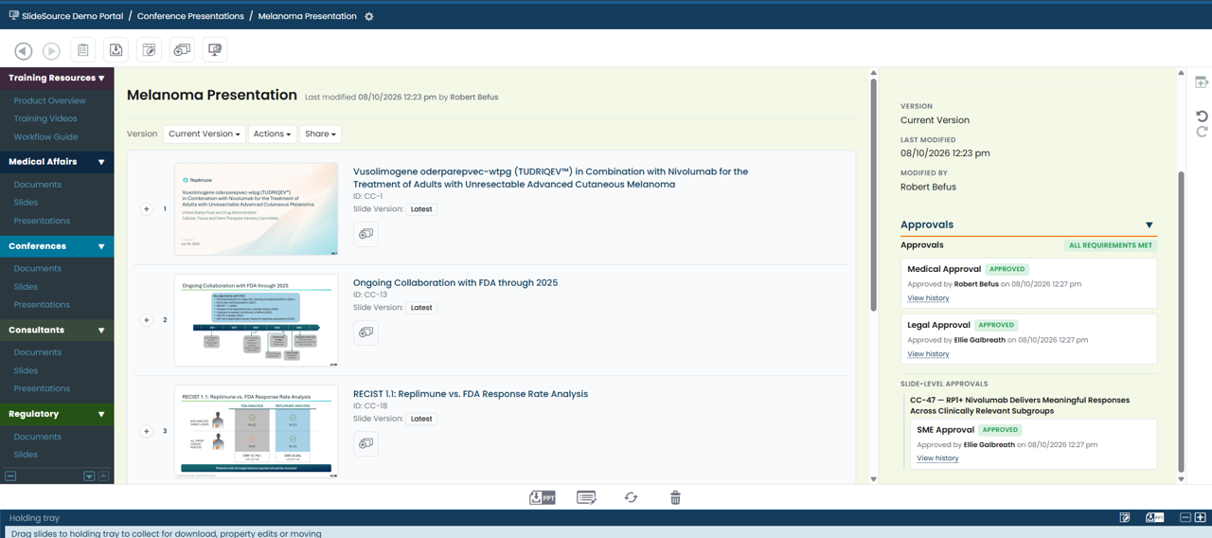Open Training Videos in sidebar
Screen dimensions: 1212x538
(x=45, y=118)
